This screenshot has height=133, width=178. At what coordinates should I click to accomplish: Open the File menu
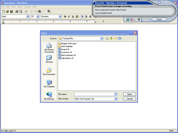(3, 7)
